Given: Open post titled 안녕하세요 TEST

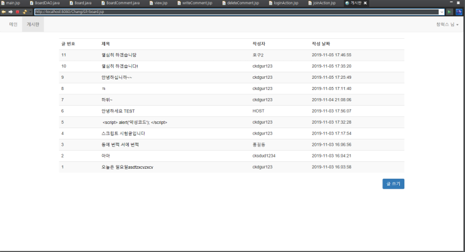Looking at the screenshot, I should [x=118, y=111].
